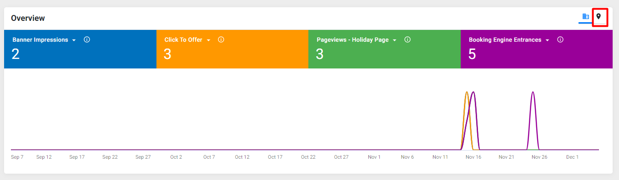
Task: Select the blue Banner Impressions metric card
Action: [80, 49]
